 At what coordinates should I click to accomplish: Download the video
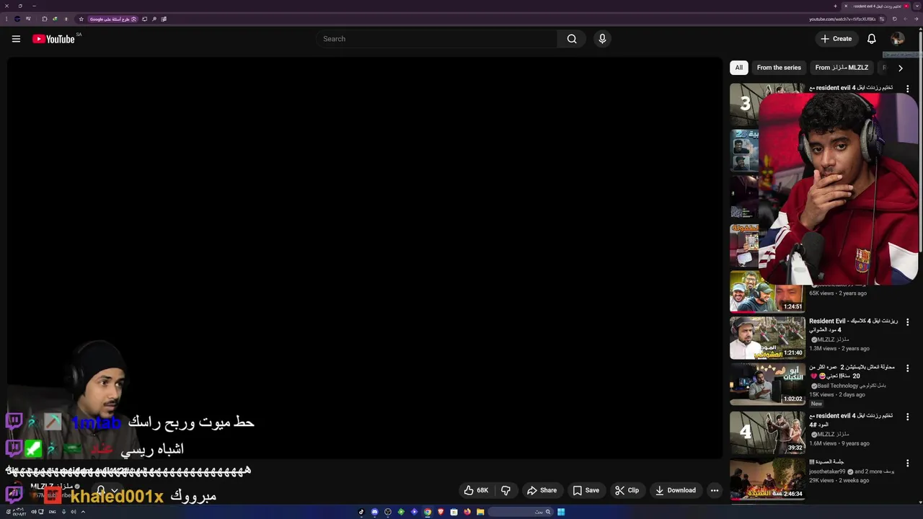click(x=675, y=490)
